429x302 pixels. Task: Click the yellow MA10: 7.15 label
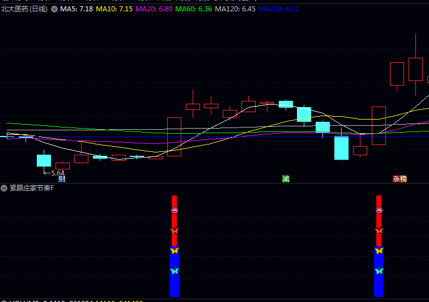pyautogui.click(x=114, y=9)
